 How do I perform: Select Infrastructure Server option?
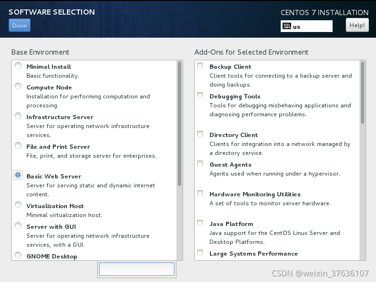[18, 116]
